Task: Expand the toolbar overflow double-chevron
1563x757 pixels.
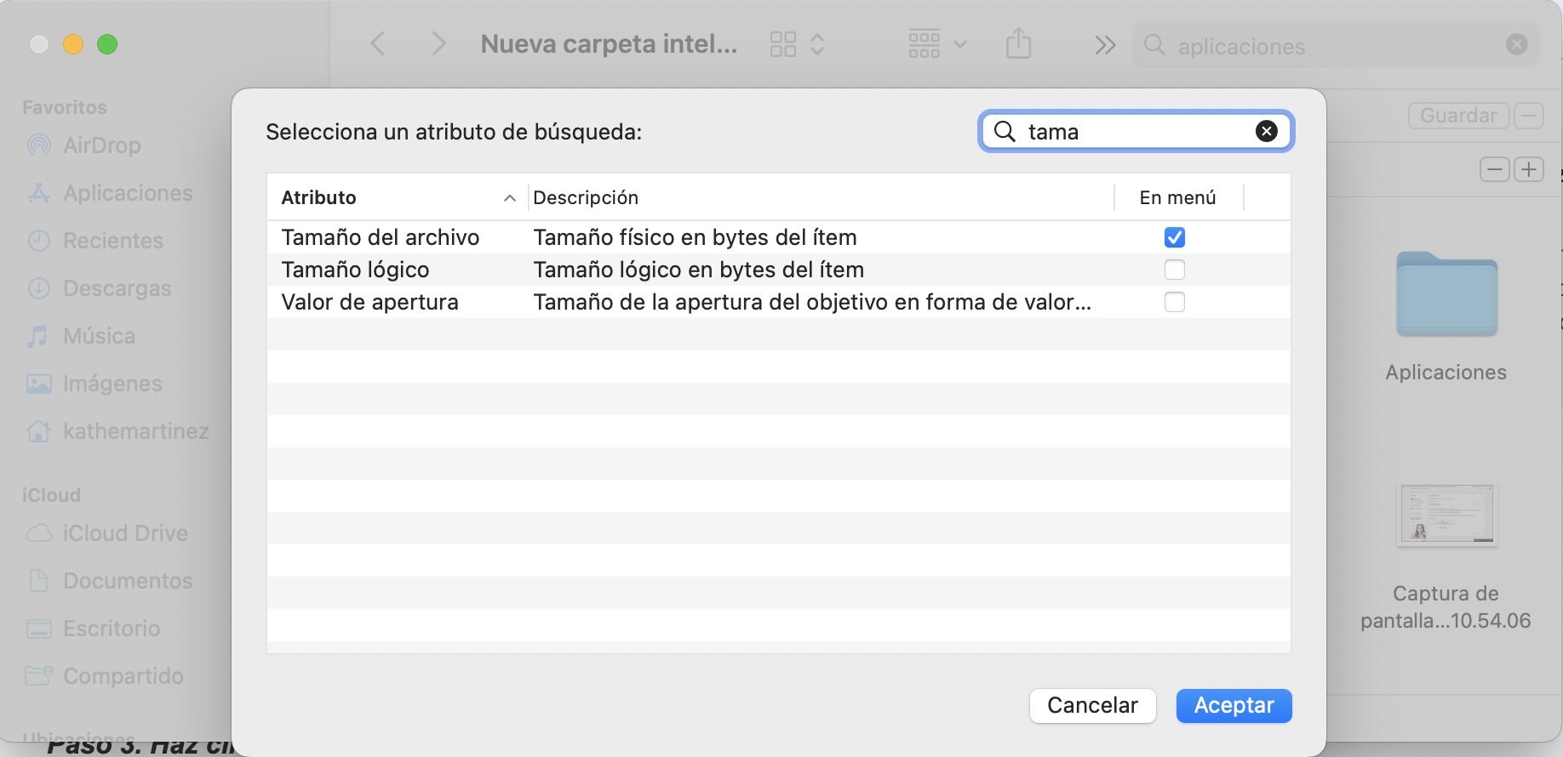Action: click(x=1105, y=45)
